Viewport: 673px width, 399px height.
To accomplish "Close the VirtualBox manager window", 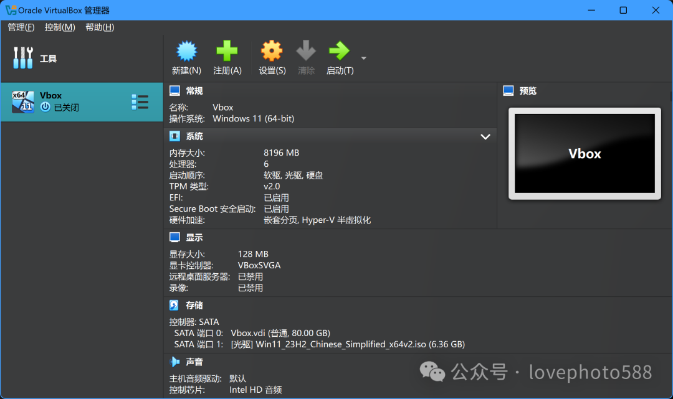I will pos(656,10).
